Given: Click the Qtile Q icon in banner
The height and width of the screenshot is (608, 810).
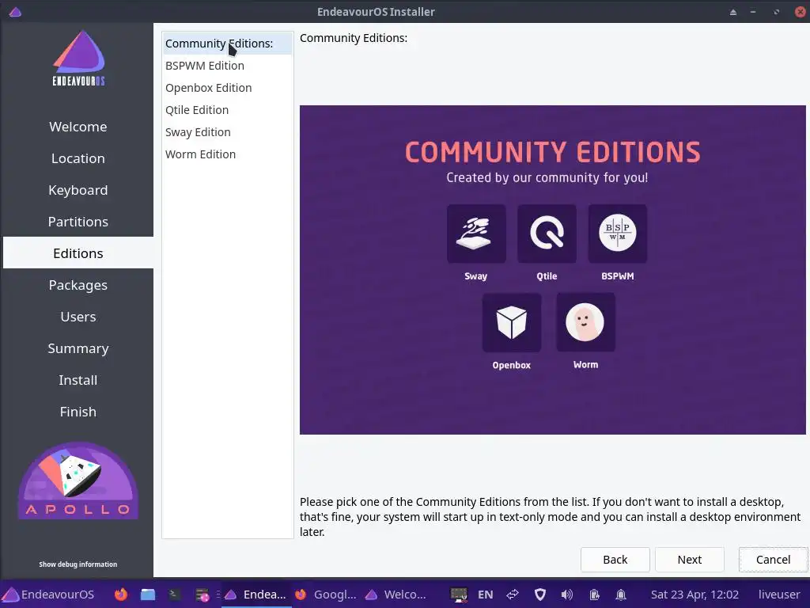Looking at the screenshot, I should (x=547, y=234).
